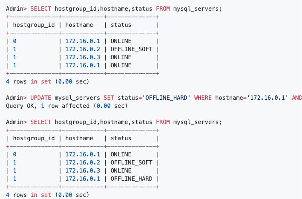The image size is (302, 199).
Task: Click OFFLINE_SOFT in the second result table
Action: coord(131,163)
